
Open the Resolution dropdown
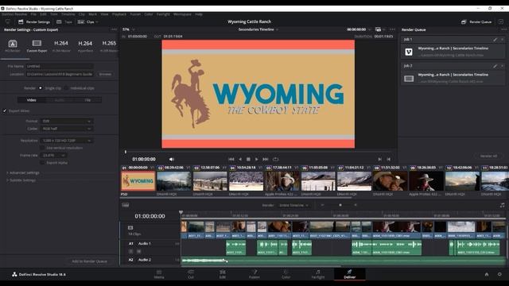coord(67,141)
